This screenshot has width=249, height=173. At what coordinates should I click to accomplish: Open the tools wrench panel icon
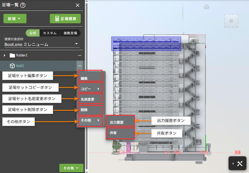coord(239,163)
